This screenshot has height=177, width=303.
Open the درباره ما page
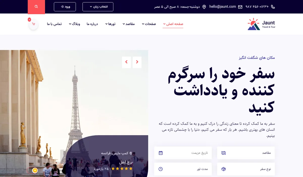pyautogui.click(x=92, y=24)
